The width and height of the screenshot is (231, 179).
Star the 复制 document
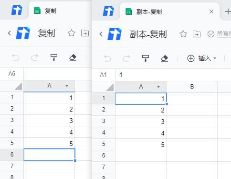tap(72, 33)
